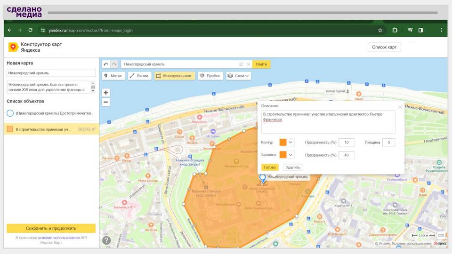Click the Готово button
This screenshot has height=254, width=452.
pos(270,167)
